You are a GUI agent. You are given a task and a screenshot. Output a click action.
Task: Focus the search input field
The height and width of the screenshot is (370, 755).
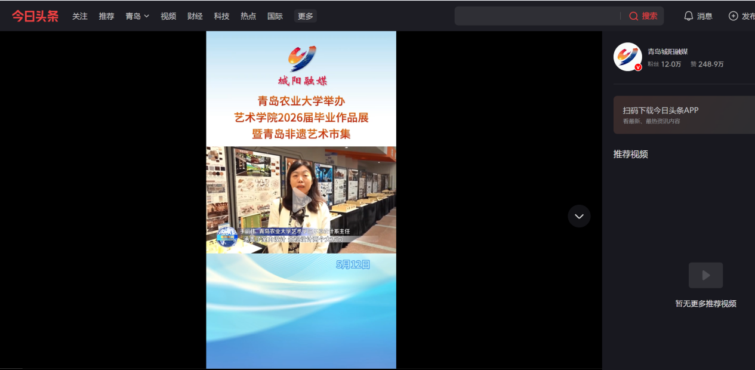click(x=537, y=16)
